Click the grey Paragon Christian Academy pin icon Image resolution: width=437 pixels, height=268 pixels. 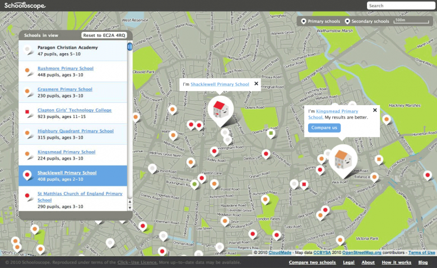click(27, 50)
